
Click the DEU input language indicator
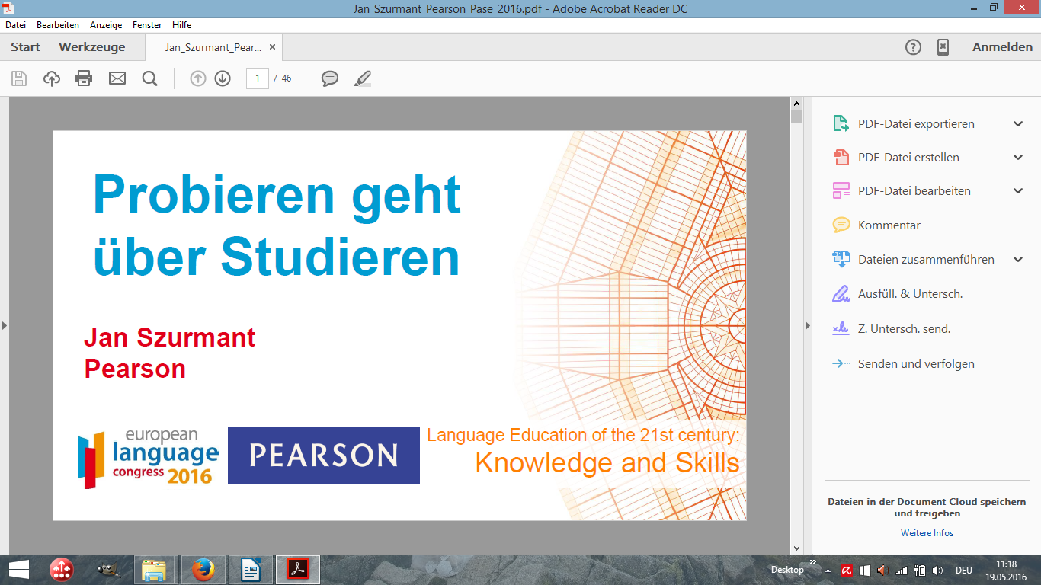(x=963, y=570)
